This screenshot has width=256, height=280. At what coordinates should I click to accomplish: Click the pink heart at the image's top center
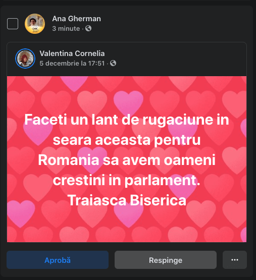coord(128,102)
